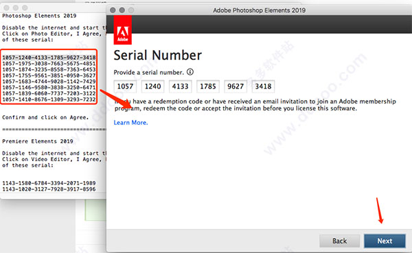Click serial line 1057-1755-9561-3851-0950-3627

click(x=49, y=75)
